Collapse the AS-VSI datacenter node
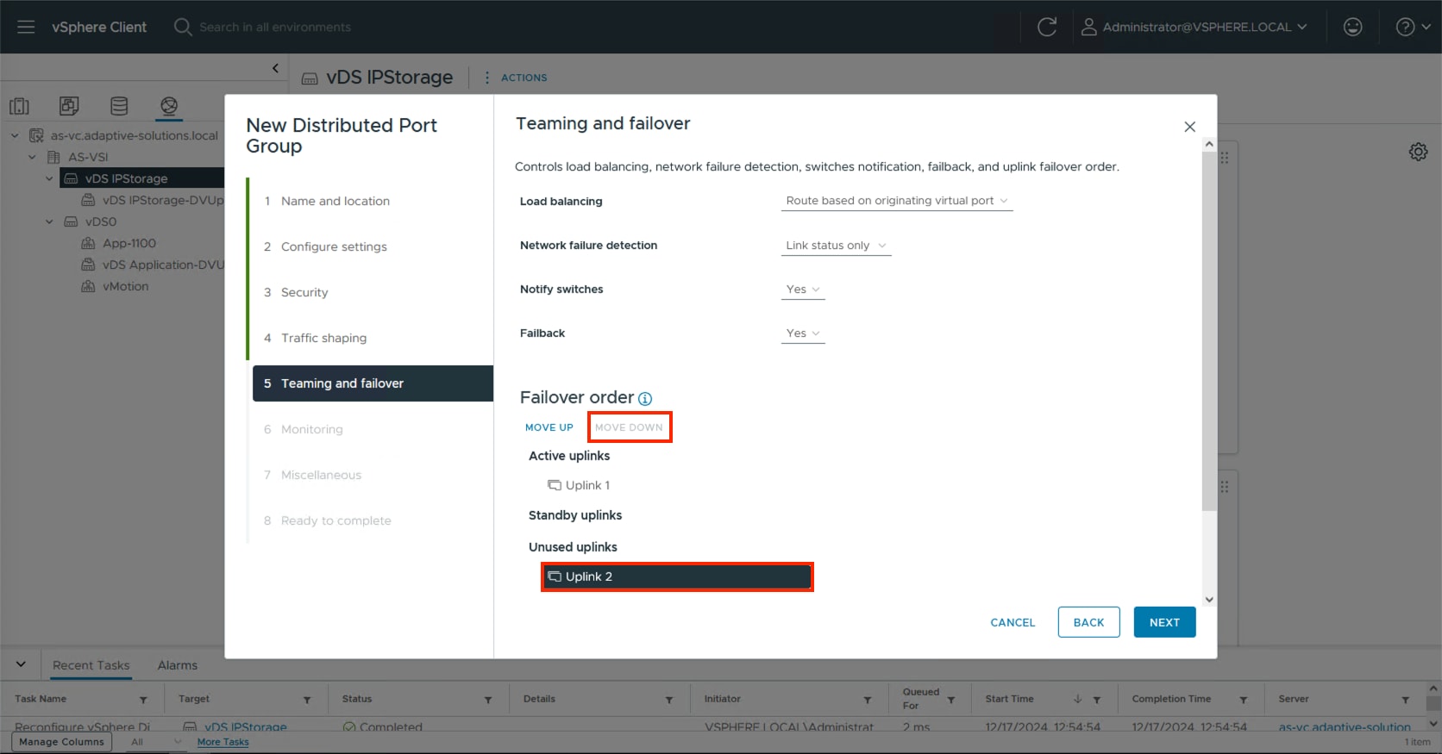 tap(32, 157)
